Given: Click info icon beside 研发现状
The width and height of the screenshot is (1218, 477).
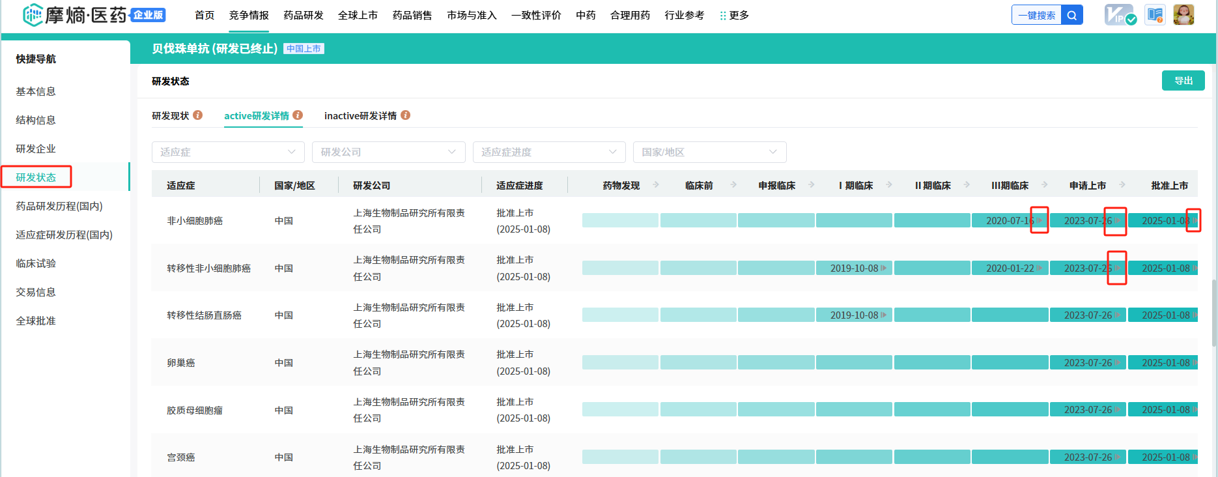Looking at the screenshot, I should 198,115.
